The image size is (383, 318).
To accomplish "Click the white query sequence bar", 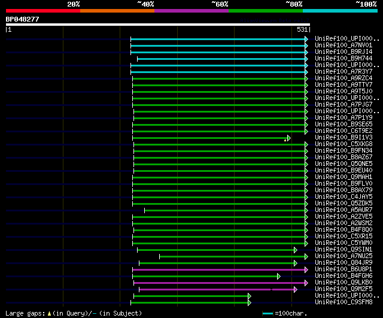I will click(x=158, y=25).
